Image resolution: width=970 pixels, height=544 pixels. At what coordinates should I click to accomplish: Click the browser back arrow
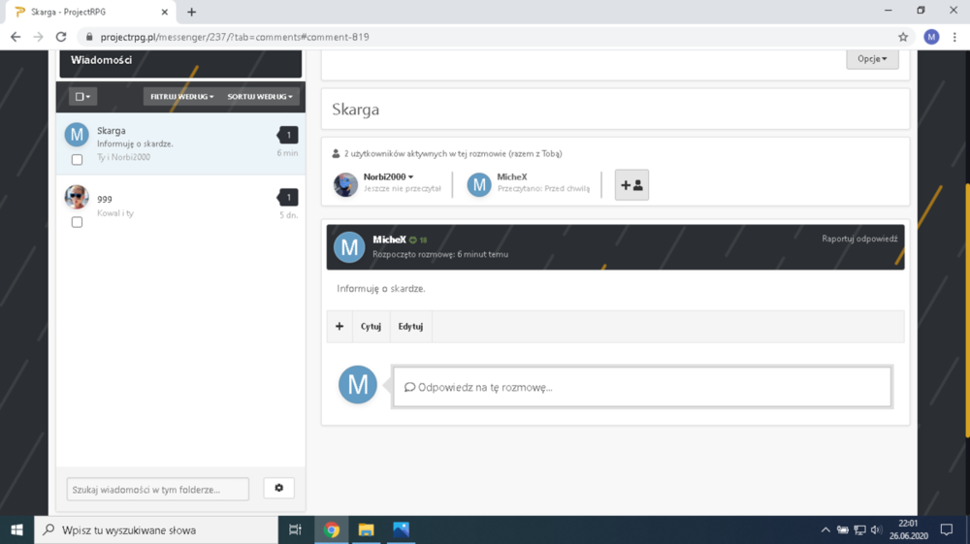[16, 37]
